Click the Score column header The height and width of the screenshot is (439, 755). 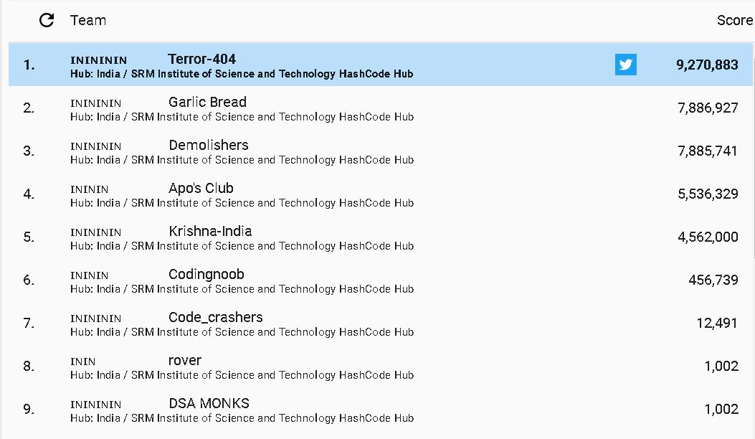734,20
